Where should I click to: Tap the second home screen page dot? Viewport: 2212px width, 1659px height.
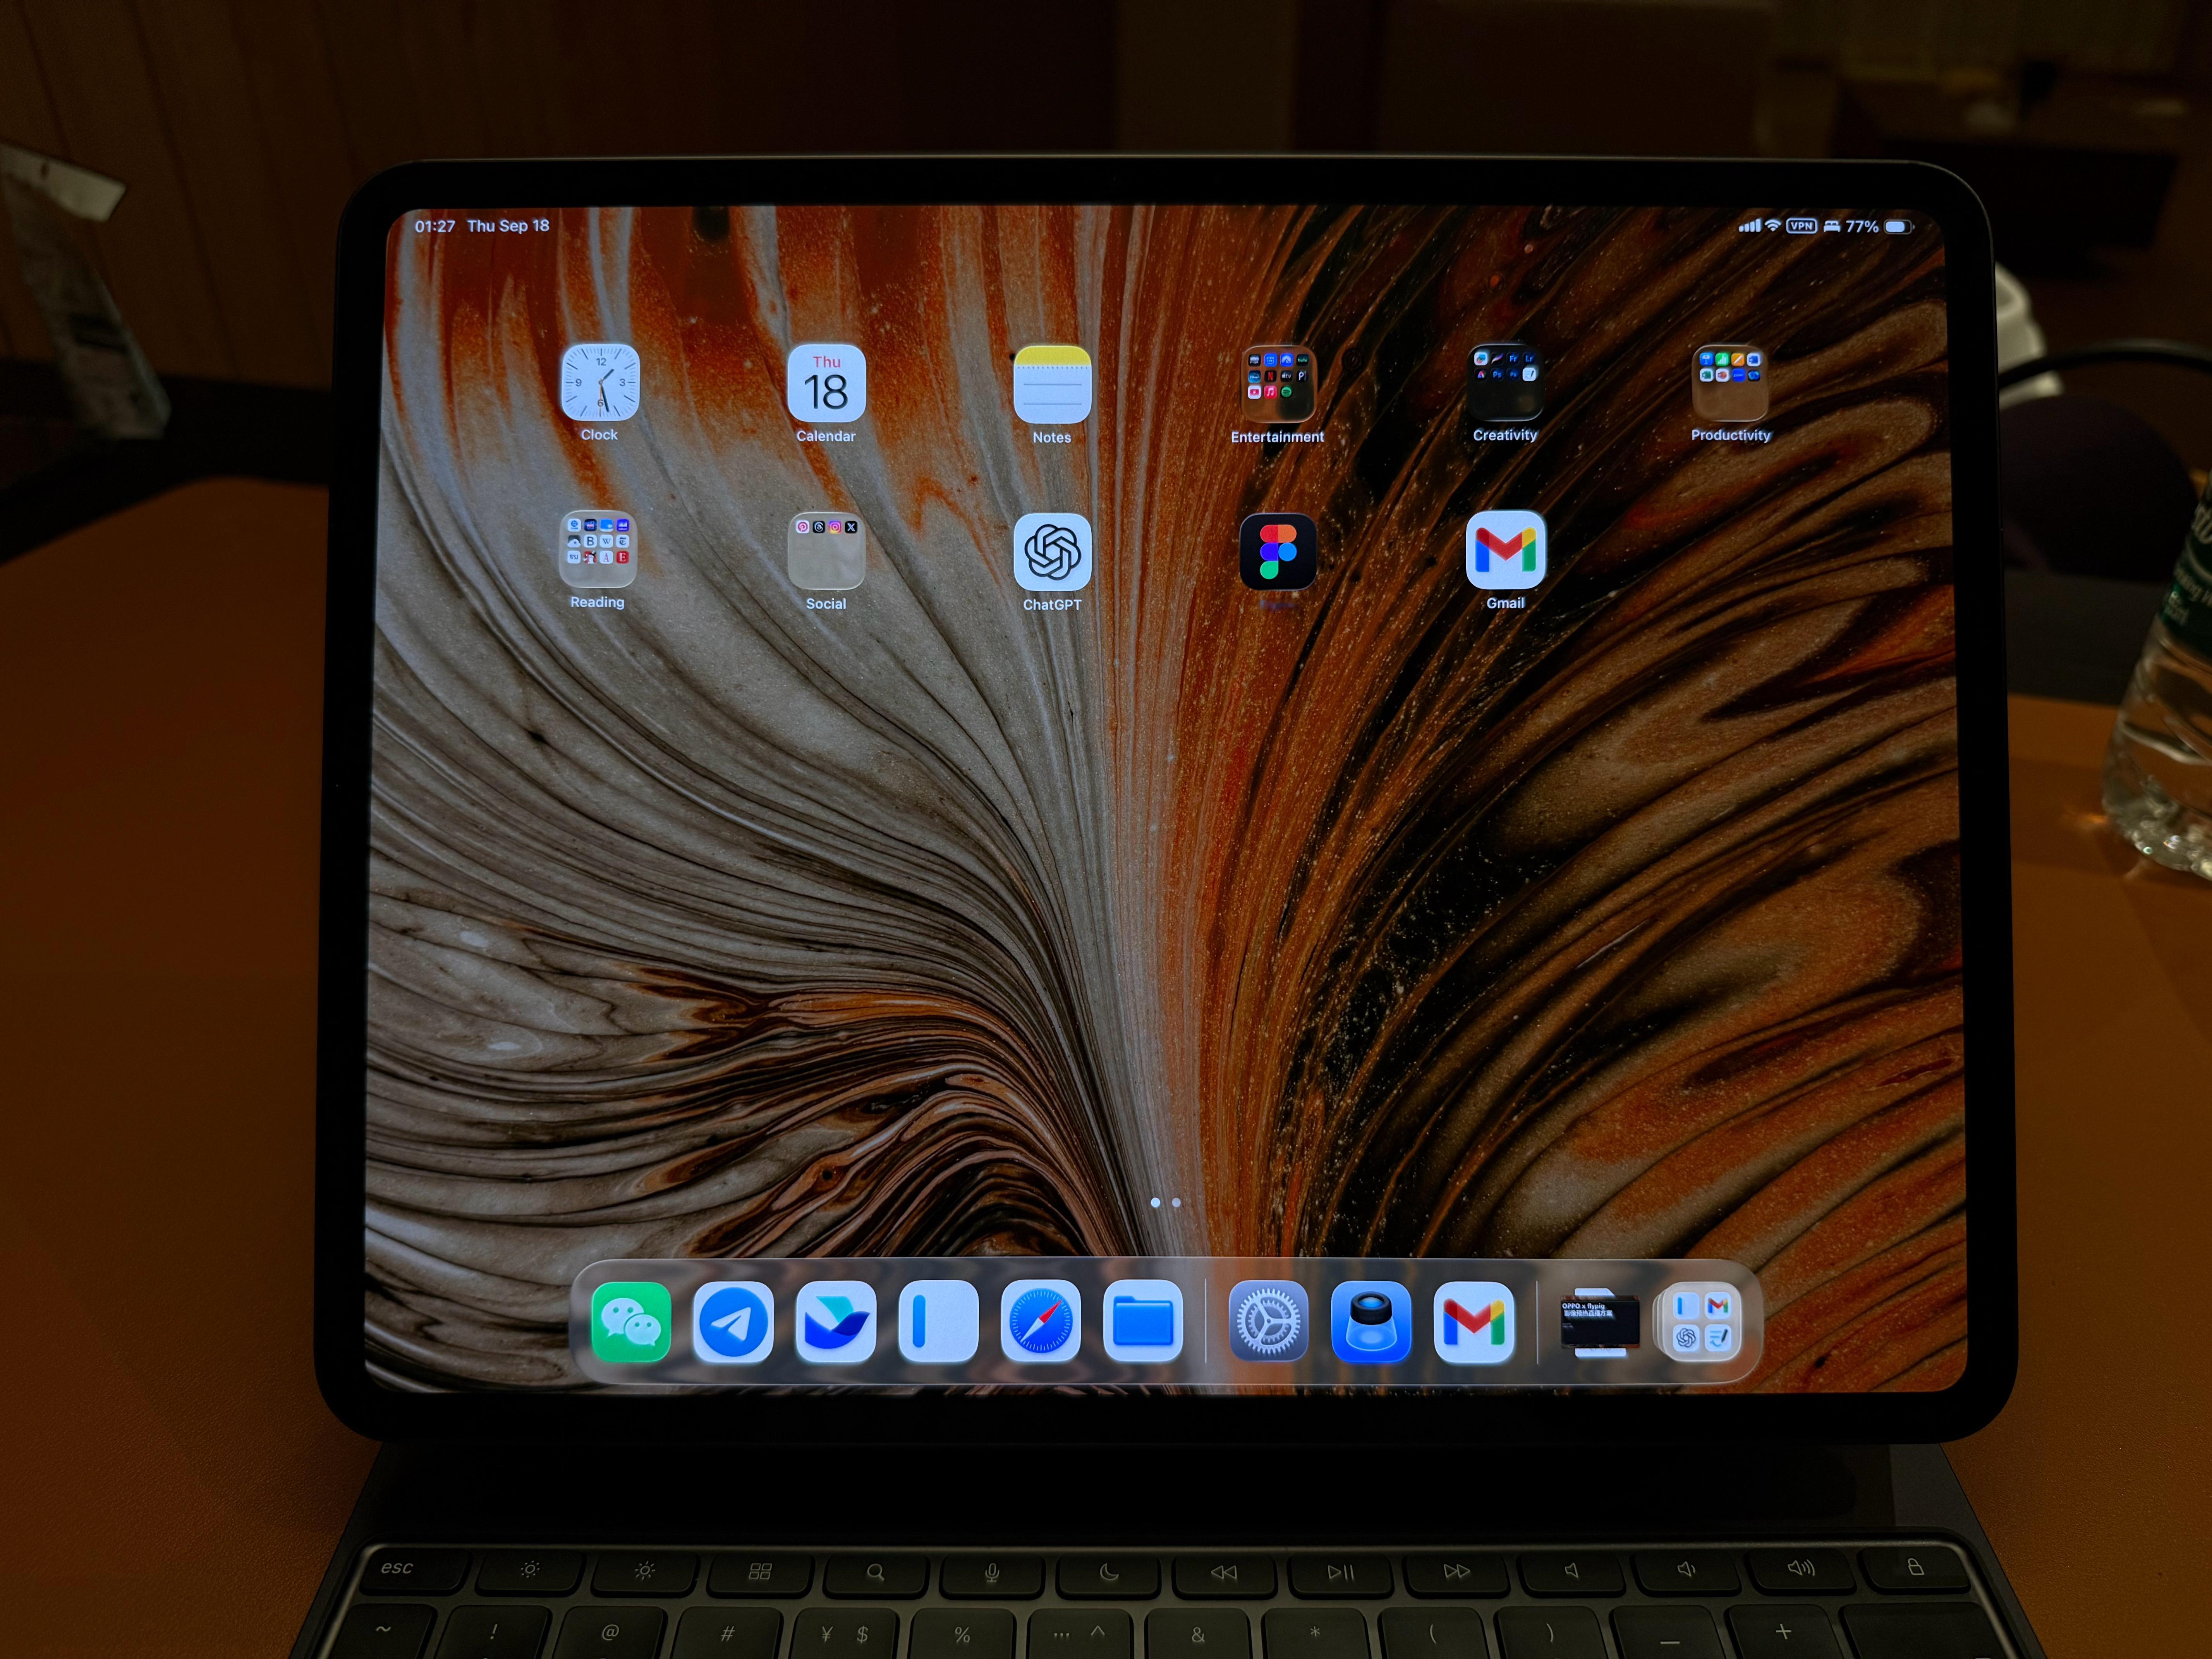point(1176,1202)
